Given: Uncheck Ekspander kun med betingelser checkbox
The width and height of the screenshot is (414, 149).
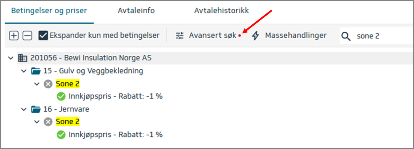Looking at the screenshot, I should (43, 36).
